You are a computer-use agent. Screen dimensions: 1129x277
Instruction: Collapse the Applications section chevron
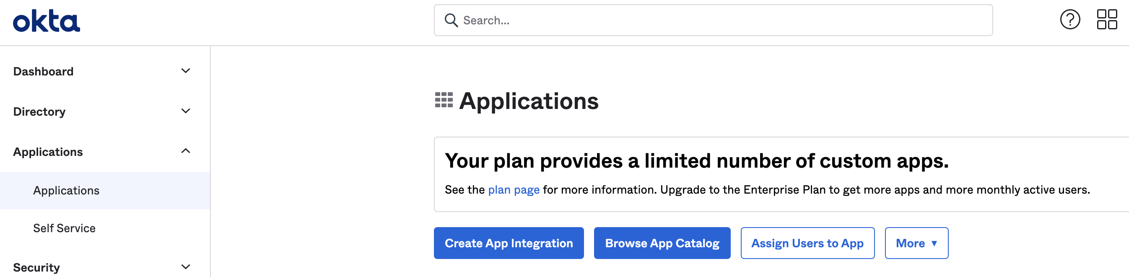(x=186, y=151)
